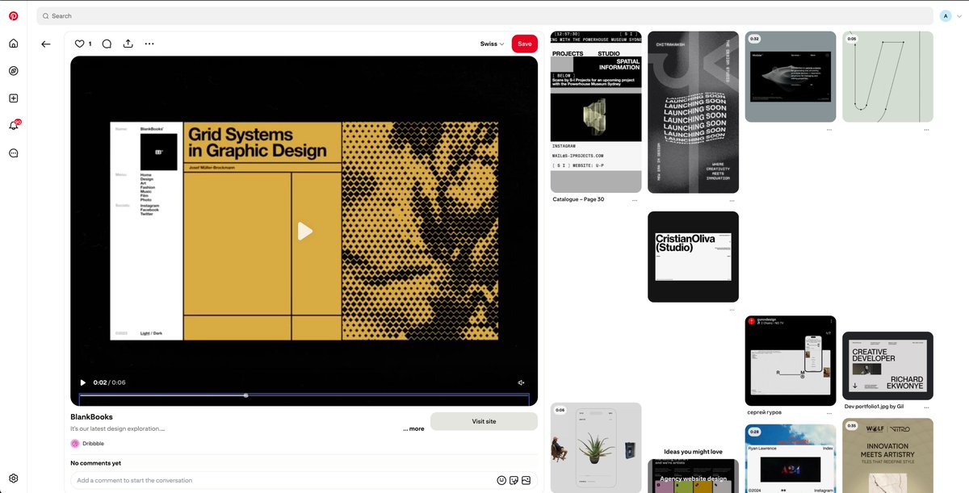This screenshot has width=969, height=493.
Task: Focus the add a comment field
Action: click(x=283, y=480)
